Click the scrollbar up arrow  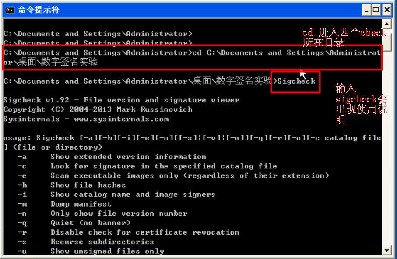(x=386, y=24)
